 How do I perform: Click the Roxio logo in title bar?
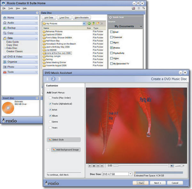[4, 3]
